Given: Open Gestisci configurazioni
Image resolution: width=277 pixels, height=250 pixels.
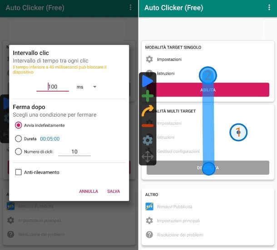Looking at the screenshot, I should click(x=178, y=151).
